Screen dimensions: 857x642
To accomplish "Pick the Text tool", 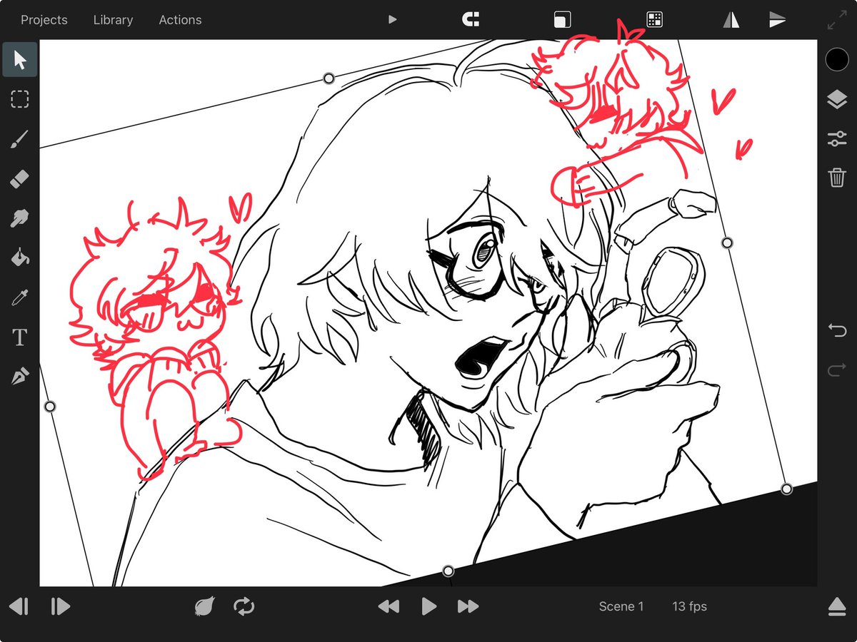I will click(x=20, y=337).
